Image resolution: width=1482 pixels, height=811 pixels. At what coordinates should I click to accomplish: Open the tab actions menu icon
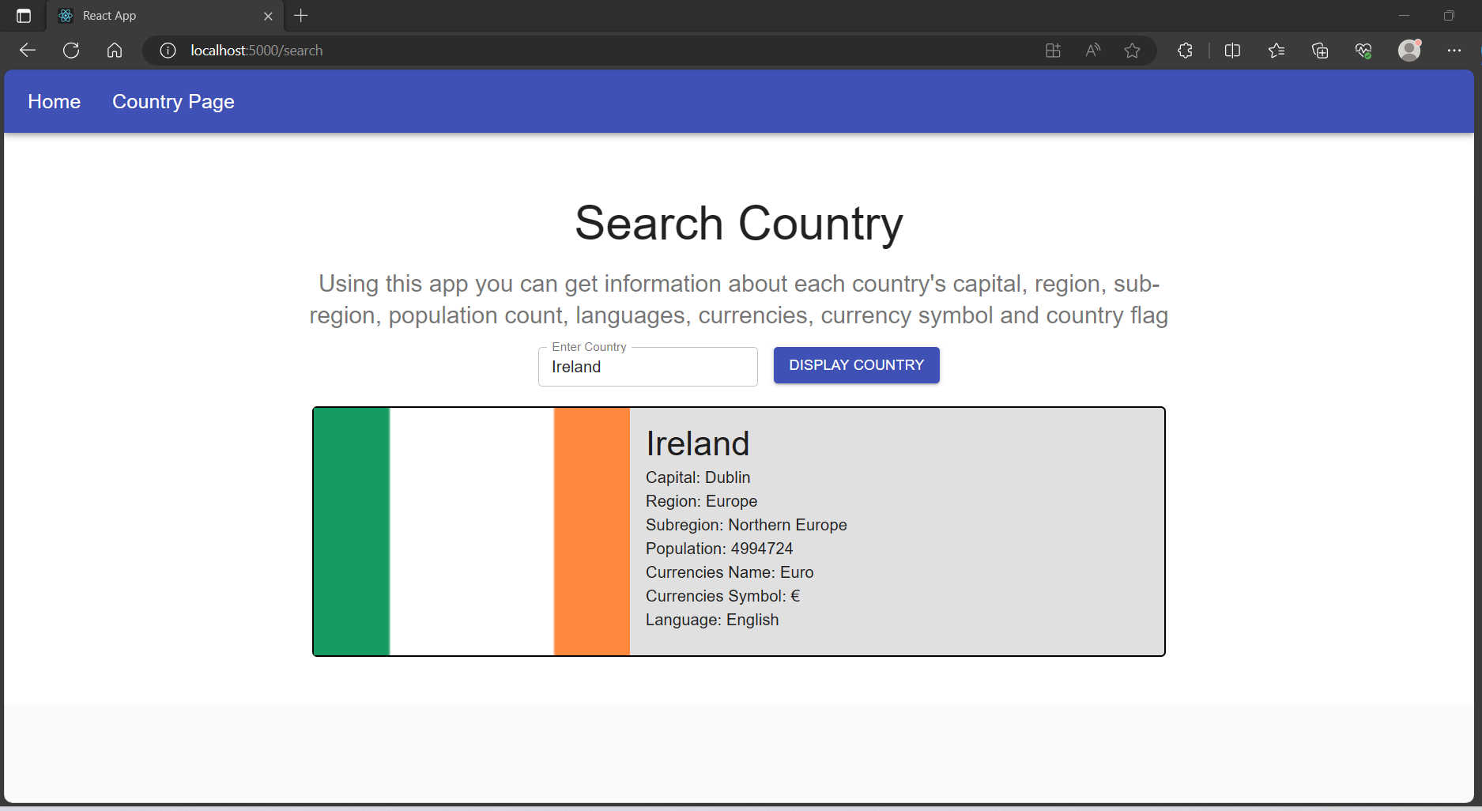tap(23, 15)
